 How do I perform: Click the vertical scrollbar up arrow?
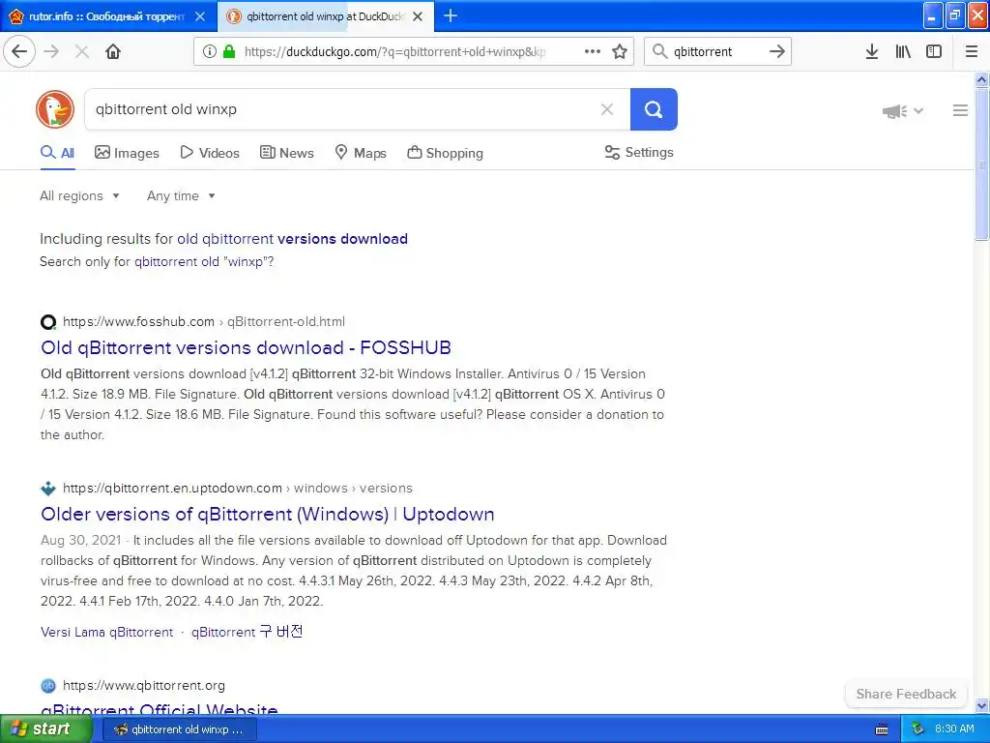pos(982,79)
